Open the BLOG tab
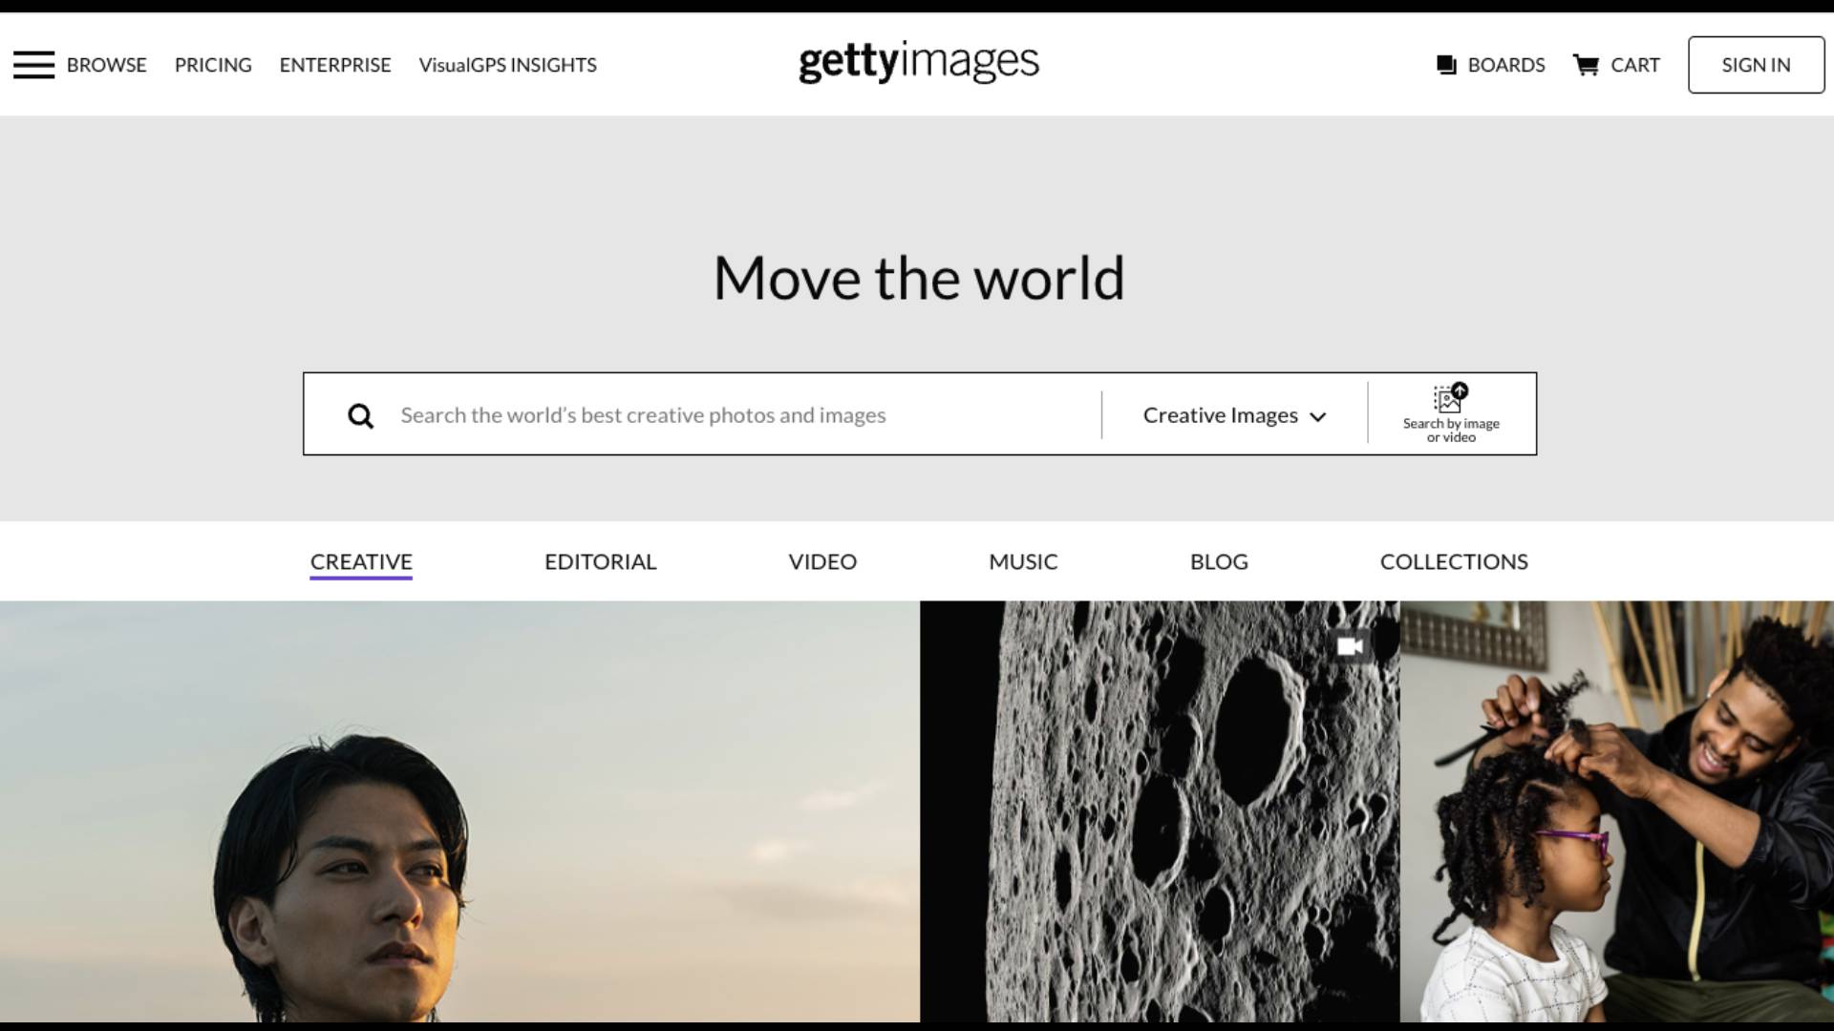Screen dimensions: 1834x1031 tap(1219, 561)
